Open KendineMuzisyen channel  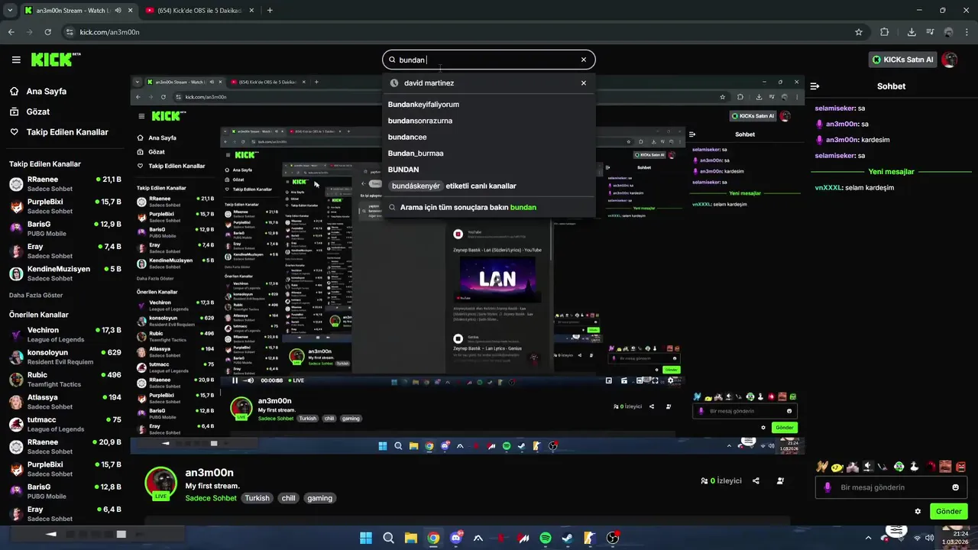65,273
